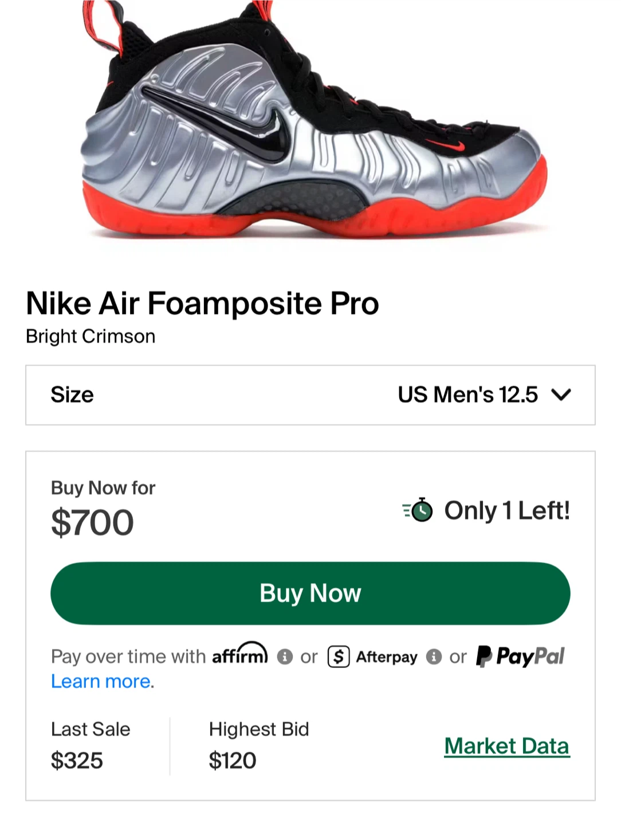Open the Market Data link
This screenshot has width=621, height=825.
pyautogui.click(x=507, y=746)
